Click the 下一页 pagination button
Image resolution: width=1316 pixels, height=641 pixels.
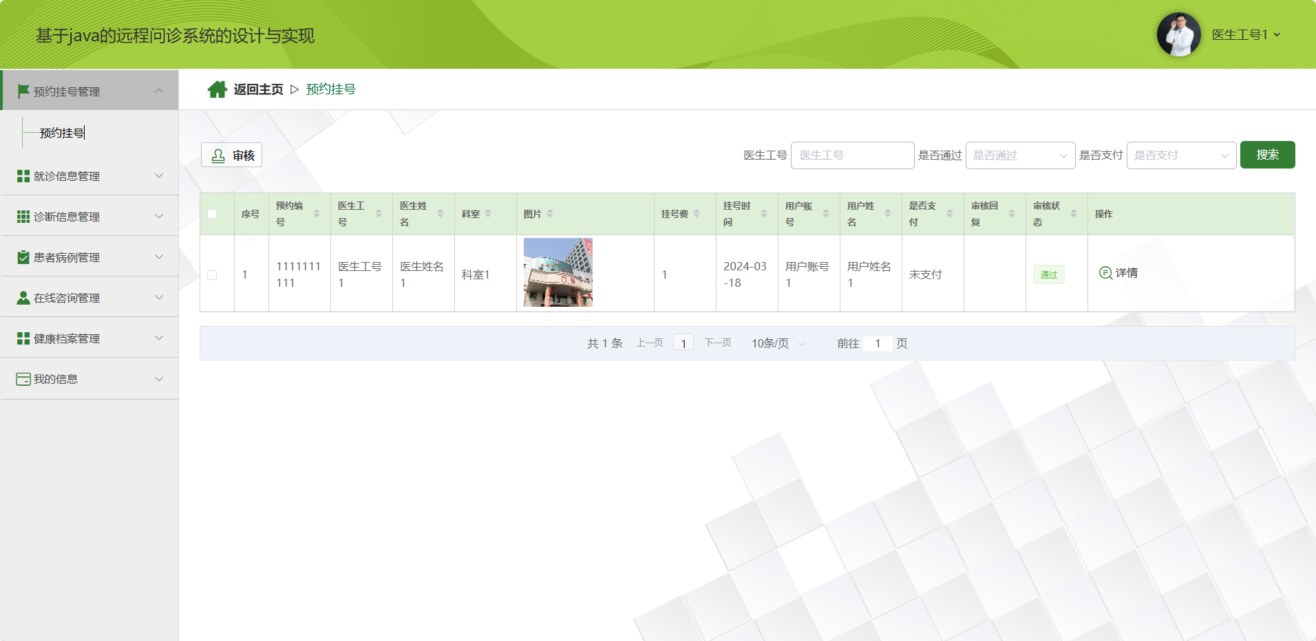point(718,343)
